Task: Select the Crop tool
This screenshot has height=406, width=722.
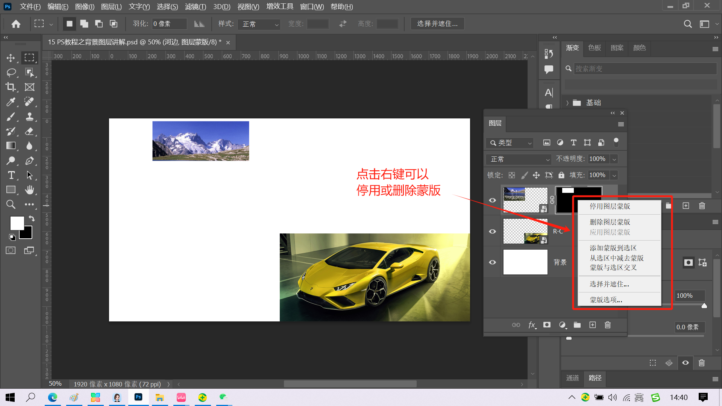Action: pos(11,87)
